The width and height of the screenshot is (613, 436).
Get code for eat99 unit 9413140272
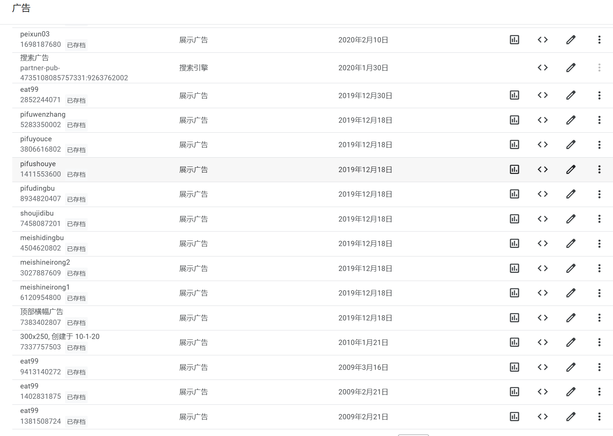[542, 367]
